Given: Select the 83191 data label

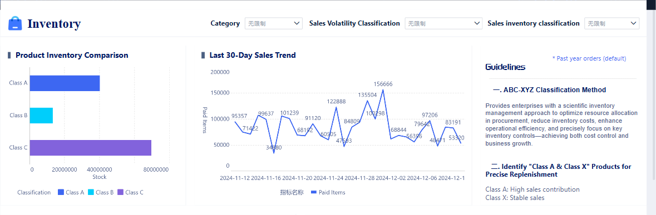Looking at the screenshot, I should click(453, 122).
